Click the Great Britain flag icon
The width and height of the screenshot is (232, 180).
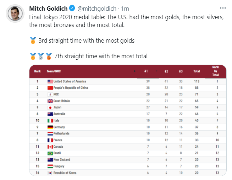pos(50,101)
